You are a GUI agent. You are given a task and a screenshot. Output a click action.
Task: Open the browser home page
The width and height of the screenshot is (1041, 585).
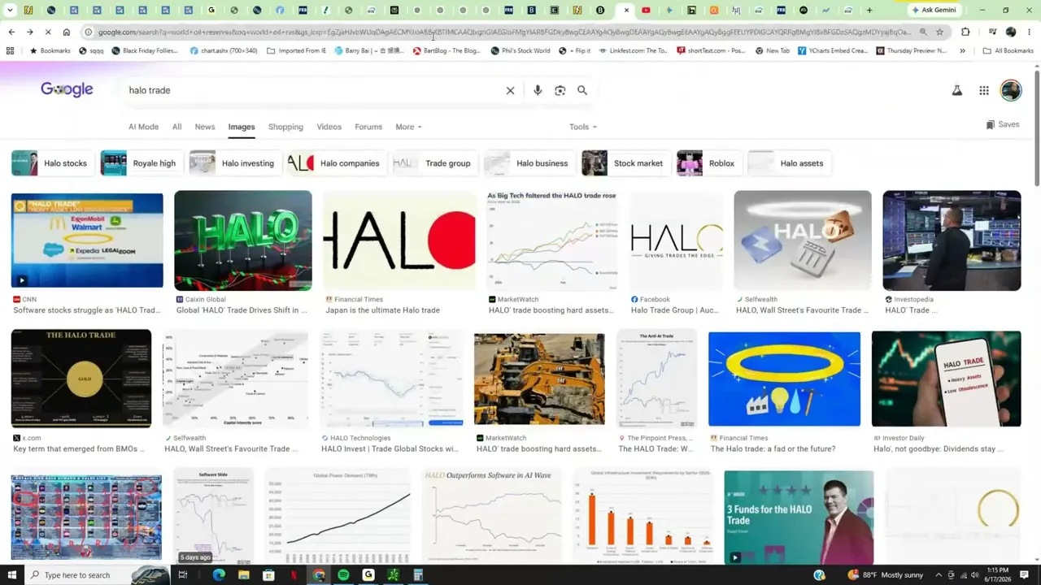(x=67, y=32)
